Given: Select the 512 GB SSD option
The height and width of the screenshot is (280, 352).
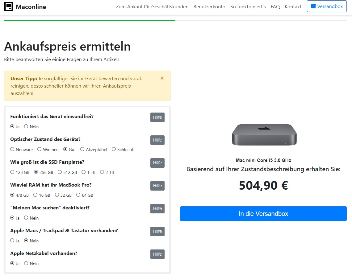Looking at the screenshot, I should [x=60, y=172].
